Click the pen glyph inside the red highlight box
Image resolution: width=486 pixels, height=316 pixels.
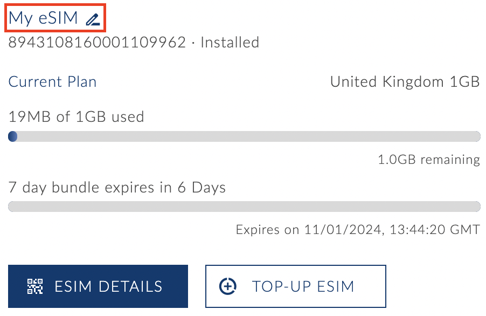92,18
